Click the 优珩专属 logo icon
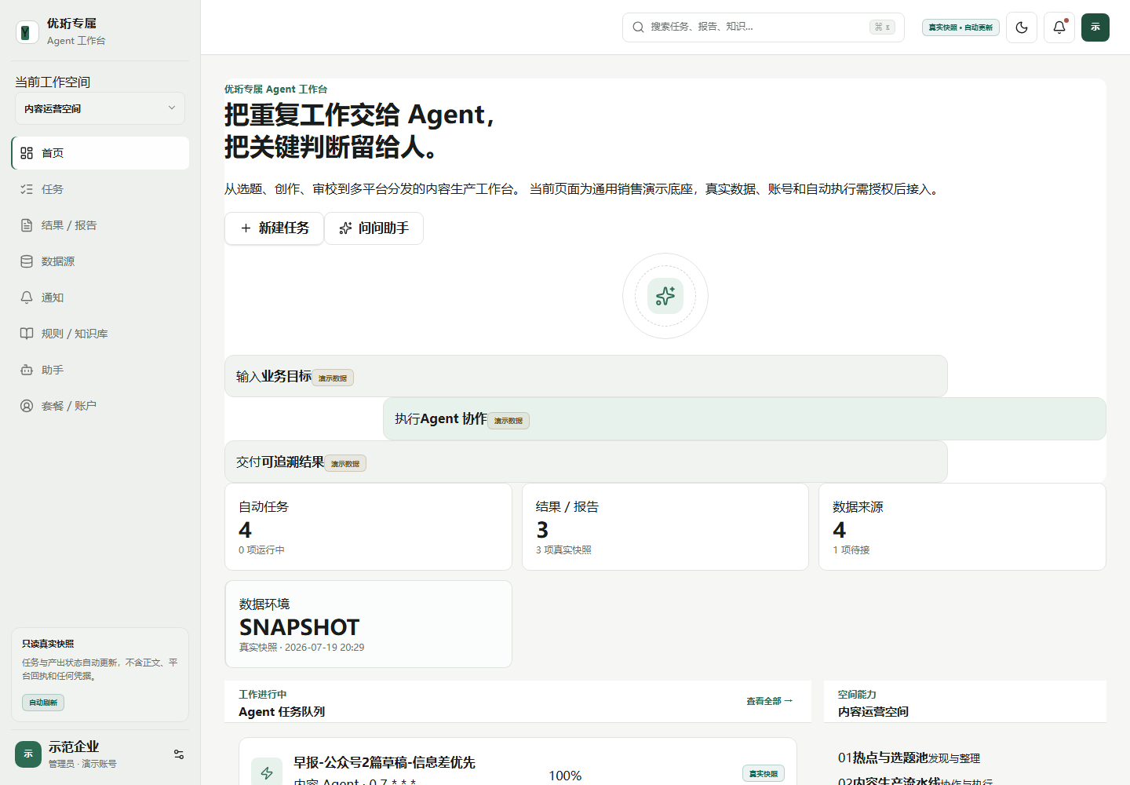1130x785 pixels. click(x=27, y=32)
